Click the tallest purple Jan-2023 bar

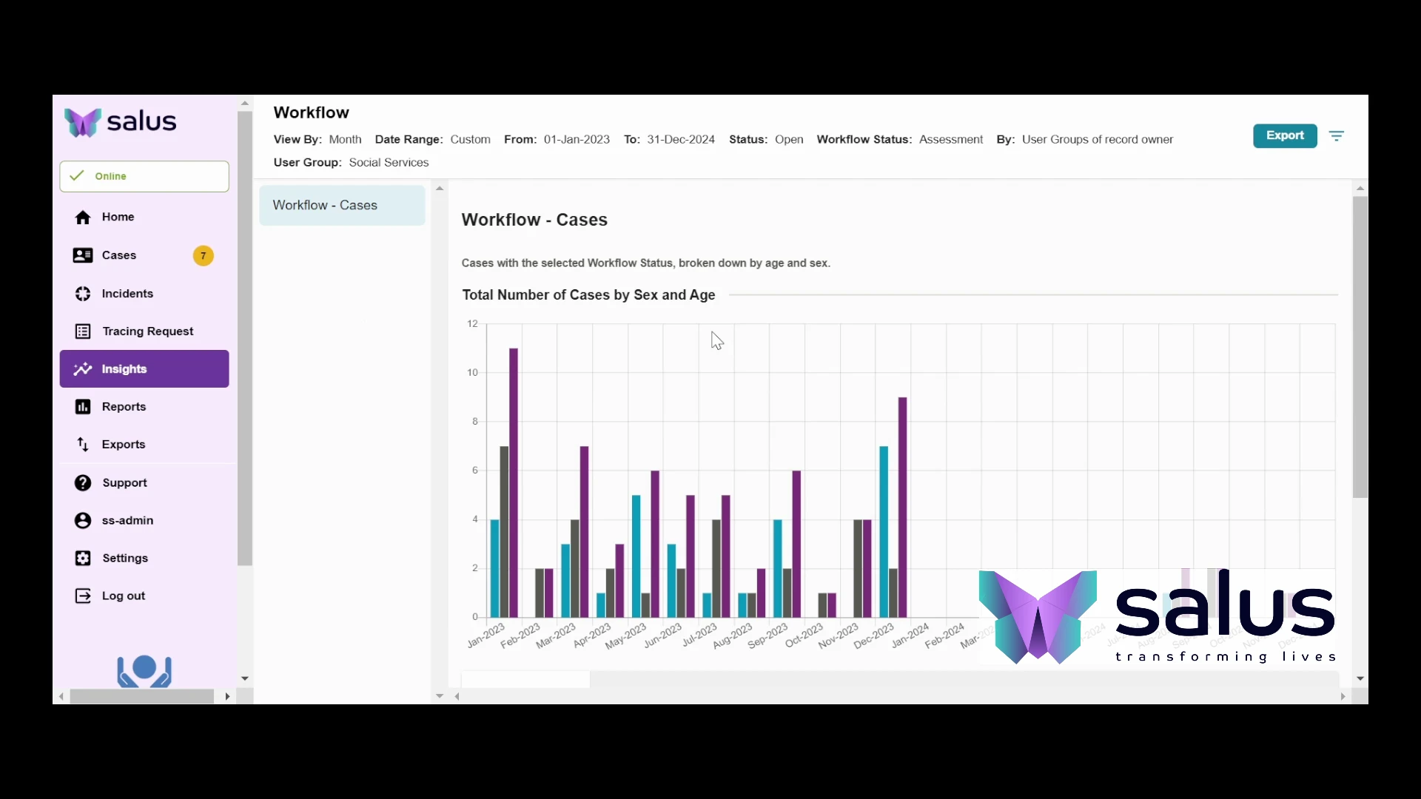(x=514, y=481)
